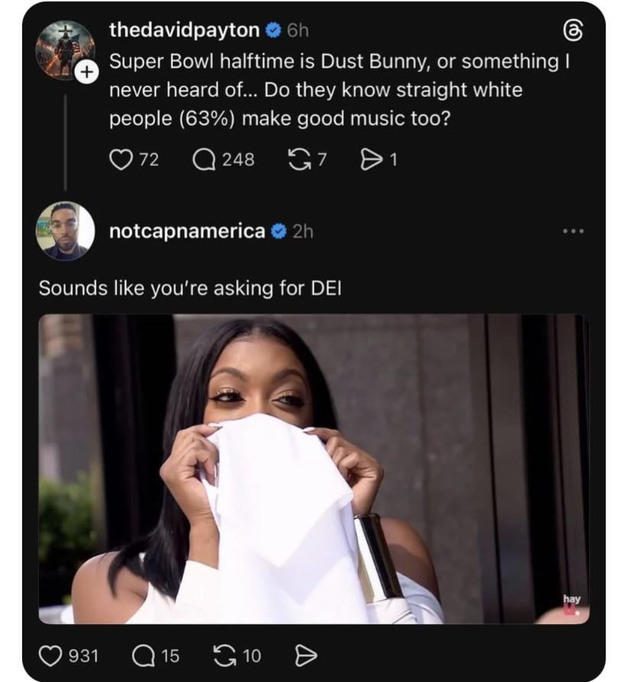Open the three-dot menu on notcapnamerica's reply
The height and width of the screenshot is (682, 624).
coord(572,231)
